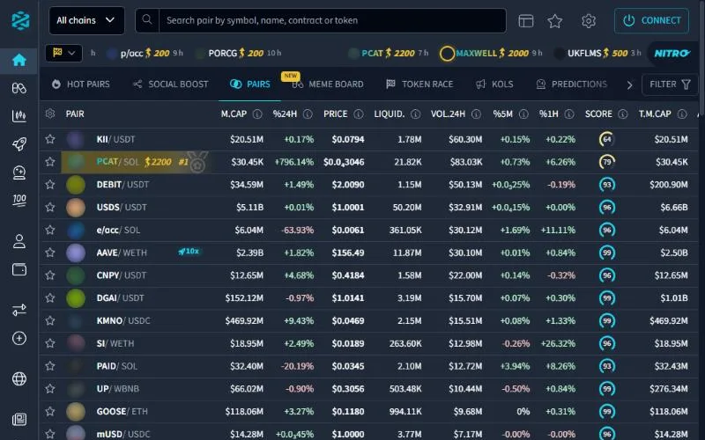Open the binoculars explorer sidebar icon
This screenshot has height=440, width=705.
pos(19,88)
